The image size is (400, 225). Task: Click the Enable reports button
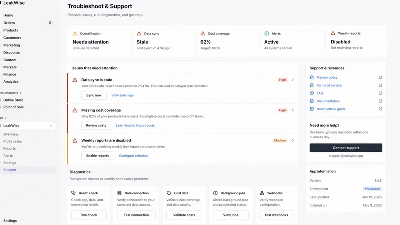97,156
